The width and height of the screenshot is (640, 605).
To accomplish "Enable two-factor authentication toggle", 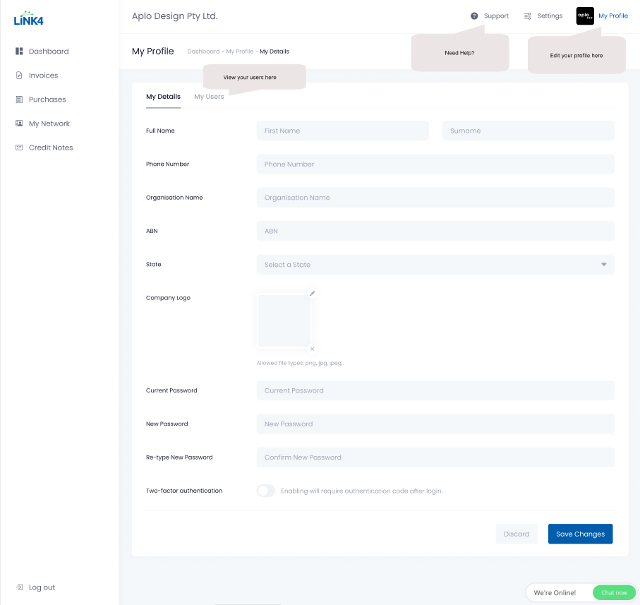I will click(266, 491).
